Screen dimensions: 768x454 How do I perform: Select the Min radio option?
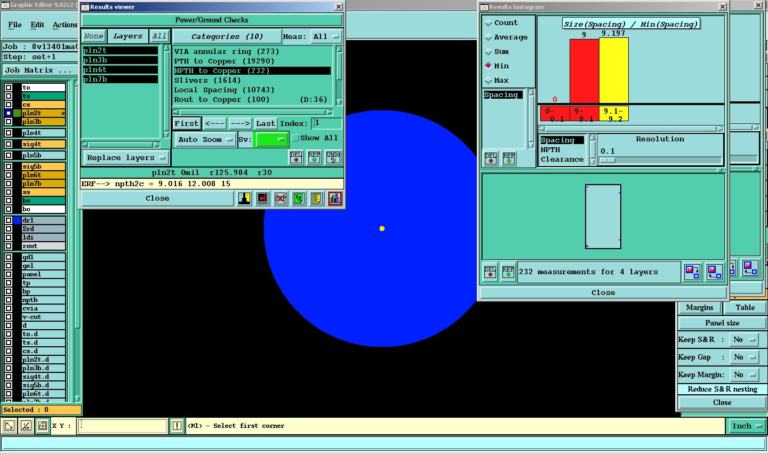tap(488, 66)
